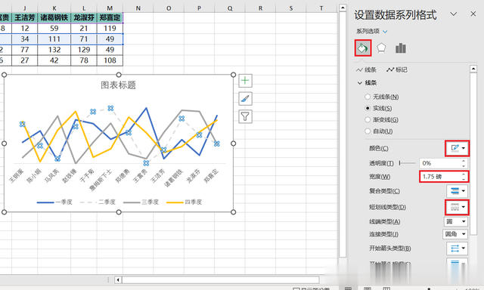
Task: Click the Chart Elements plus button
Action: (245, 81)
